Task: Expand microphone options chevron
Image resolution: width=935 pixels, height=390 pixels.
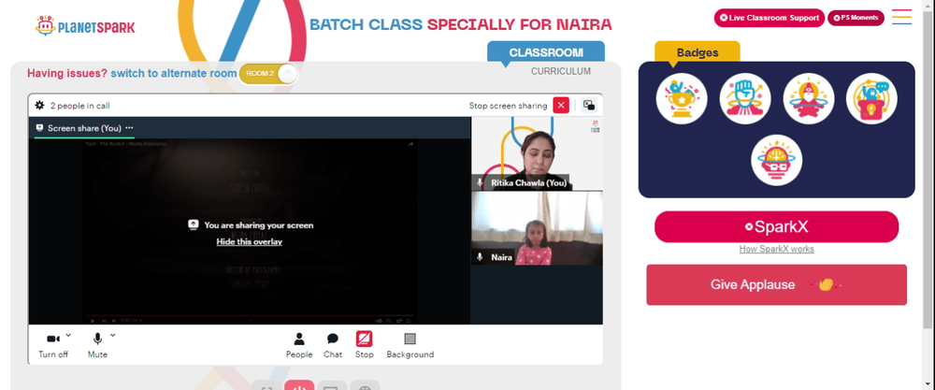Action: pos(113,335)
